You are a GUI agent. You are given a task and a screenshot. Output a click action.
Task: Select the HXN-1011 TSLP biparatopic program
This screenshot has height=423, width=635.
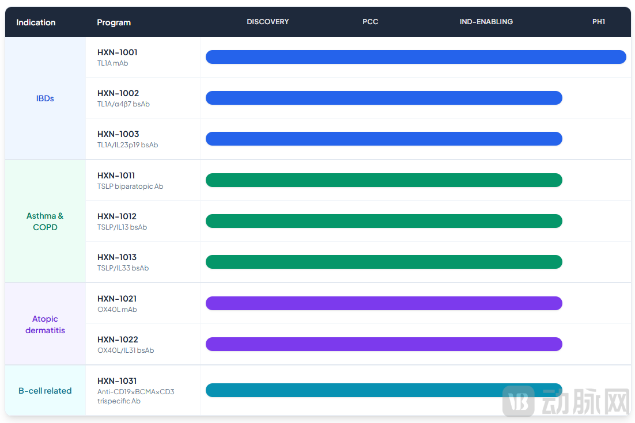(x=116, y=176)
